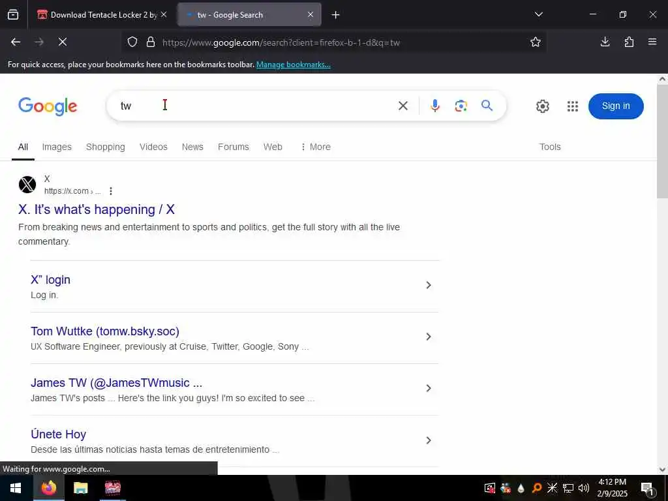Screen dimensions: 668x501
Task: Stop loading the page
Action: point(63,42)
